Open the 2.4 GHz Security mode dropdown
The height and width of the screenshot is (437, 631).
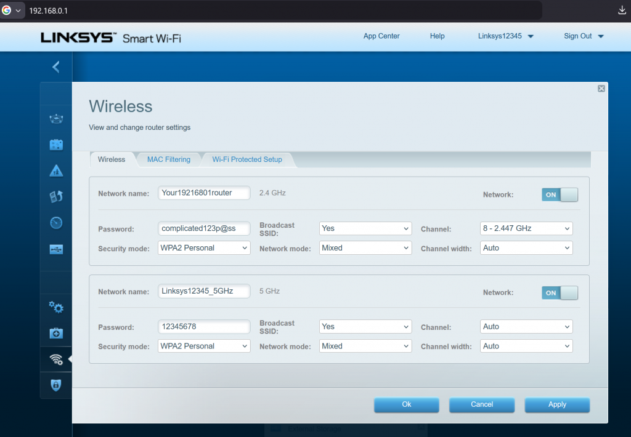[x=203, y=247]
